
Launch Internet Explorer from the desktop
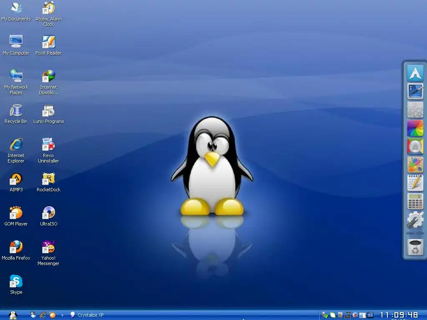coord(16,150)
